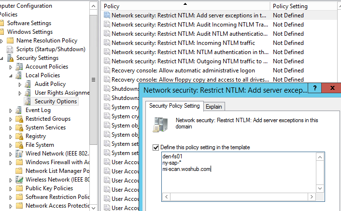Click the Wired Network (IEEE 802) icon
The image size is (341, 211).
coord(19,154)
